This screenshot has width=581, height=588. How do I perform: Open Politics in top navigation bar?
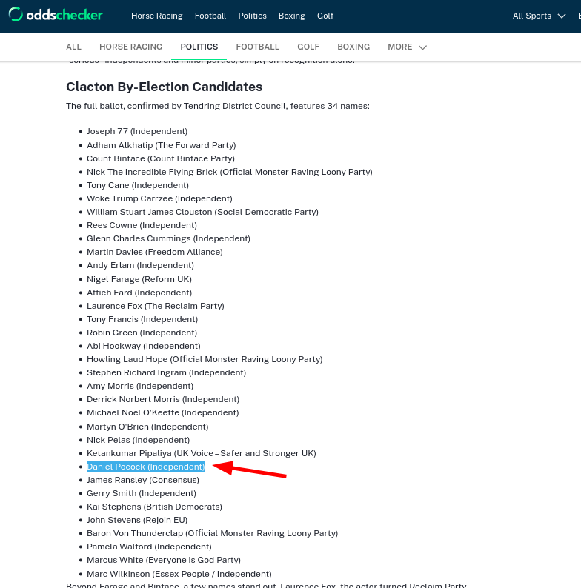pyautogui.click(x=252, y=16)
